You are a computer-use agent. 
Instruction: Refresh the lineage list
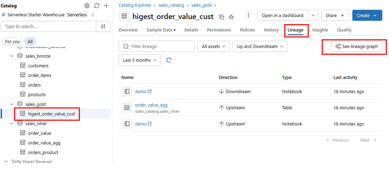[x=169, y=60]
